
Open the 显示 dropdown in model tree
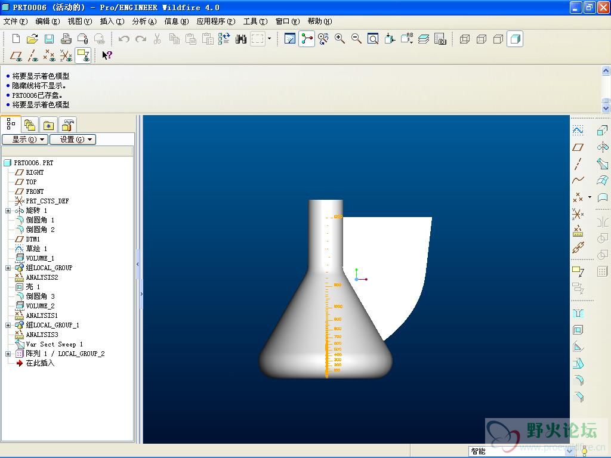[x=25, y=140]
